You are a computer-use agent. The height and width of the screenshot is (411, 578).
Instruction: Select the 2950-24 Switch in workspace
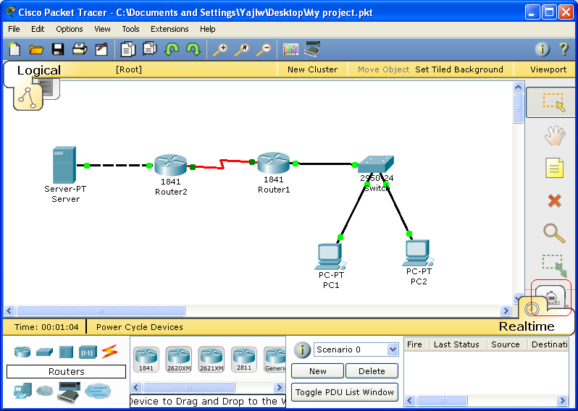[376, 164]
